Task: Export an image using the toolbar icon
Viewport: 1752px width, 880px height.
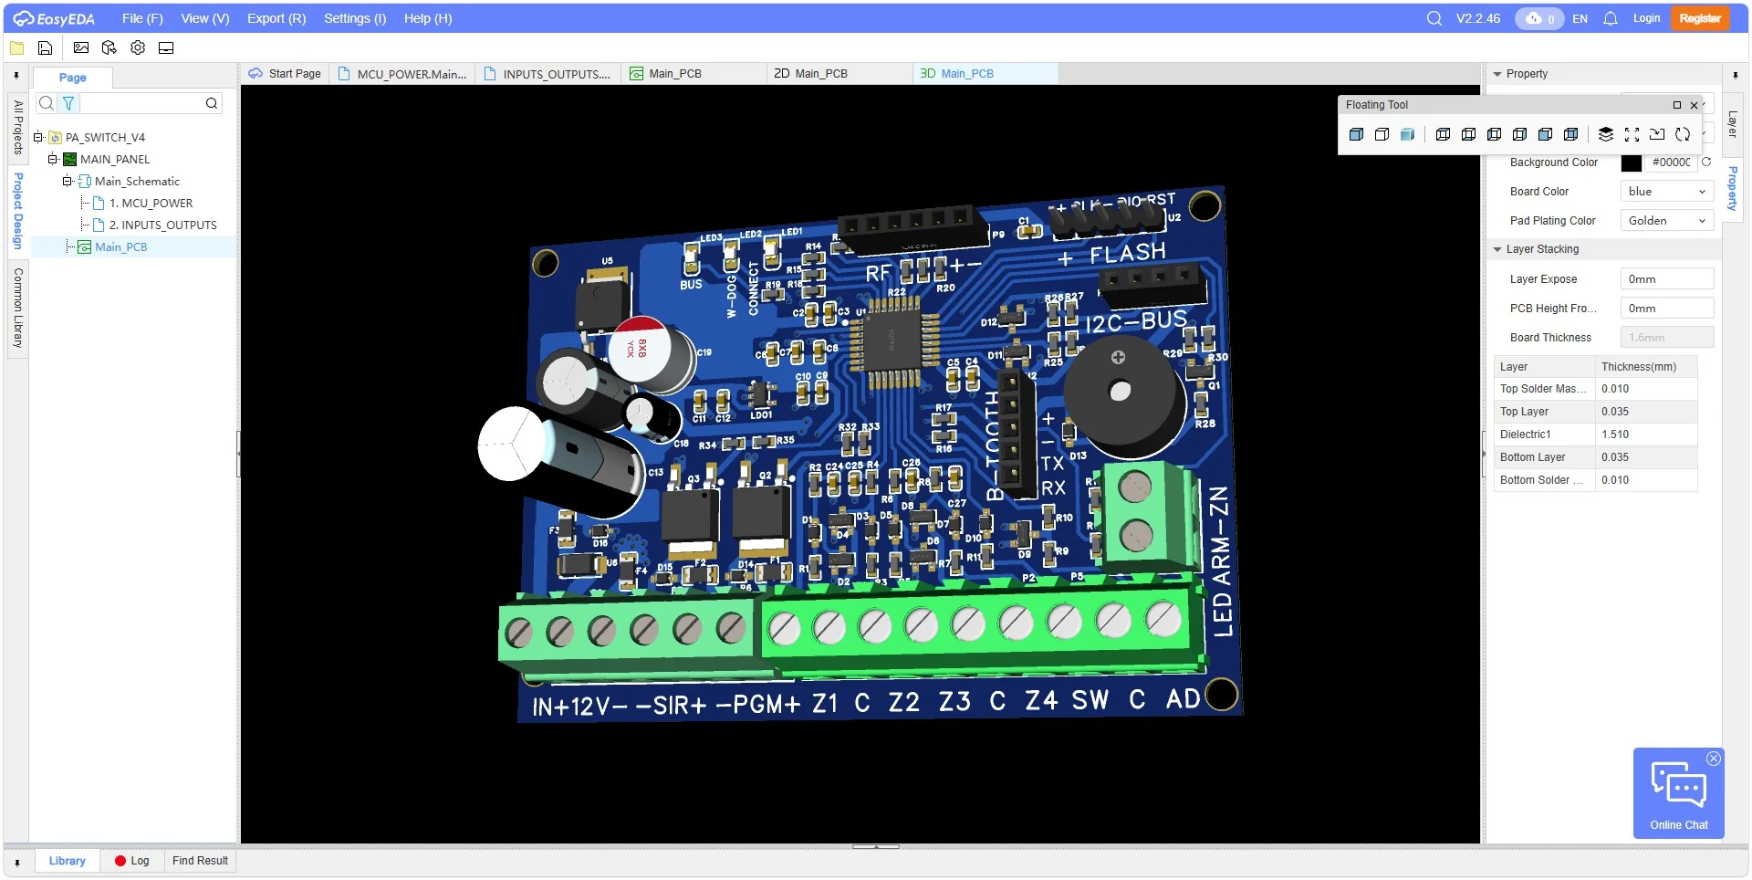Action: (80, 48)
